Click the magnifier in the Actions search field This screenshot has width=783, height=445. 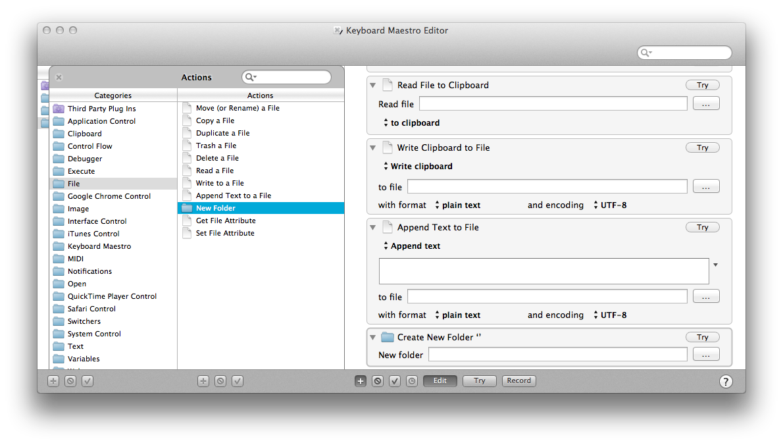click(x=249, y=77)
